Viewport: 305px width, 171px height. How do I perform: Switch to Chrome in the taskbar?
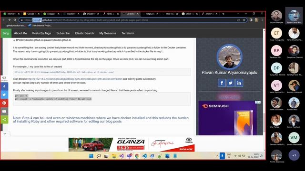pos(137,156)
